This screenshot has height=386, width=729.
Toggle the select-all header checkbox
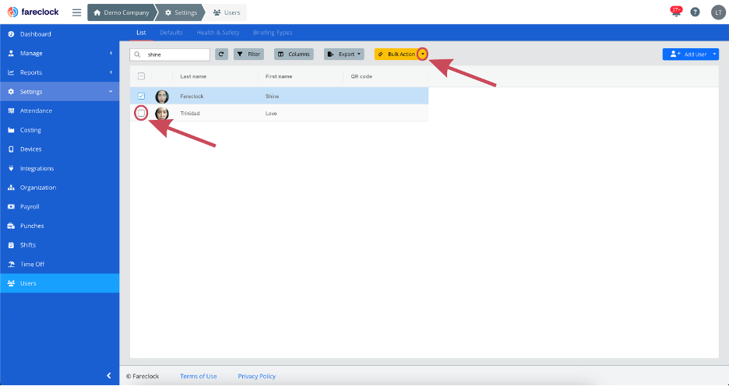pyautogui.click(x=141, y=76)
